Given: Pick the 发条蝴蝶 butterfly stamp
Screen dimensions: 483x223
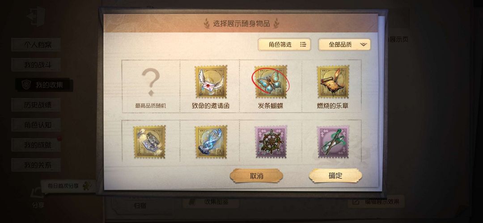Looking at the screenshot, I should click(x=271, y=82).
